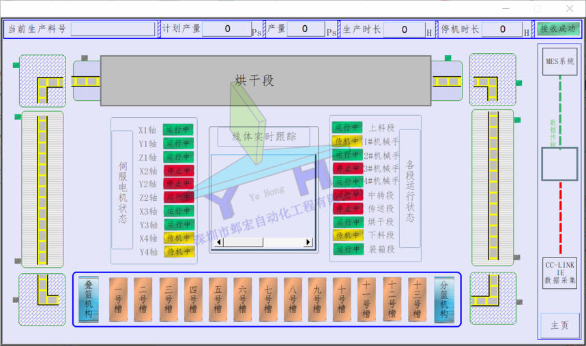Select tank 八号槽

293,299
